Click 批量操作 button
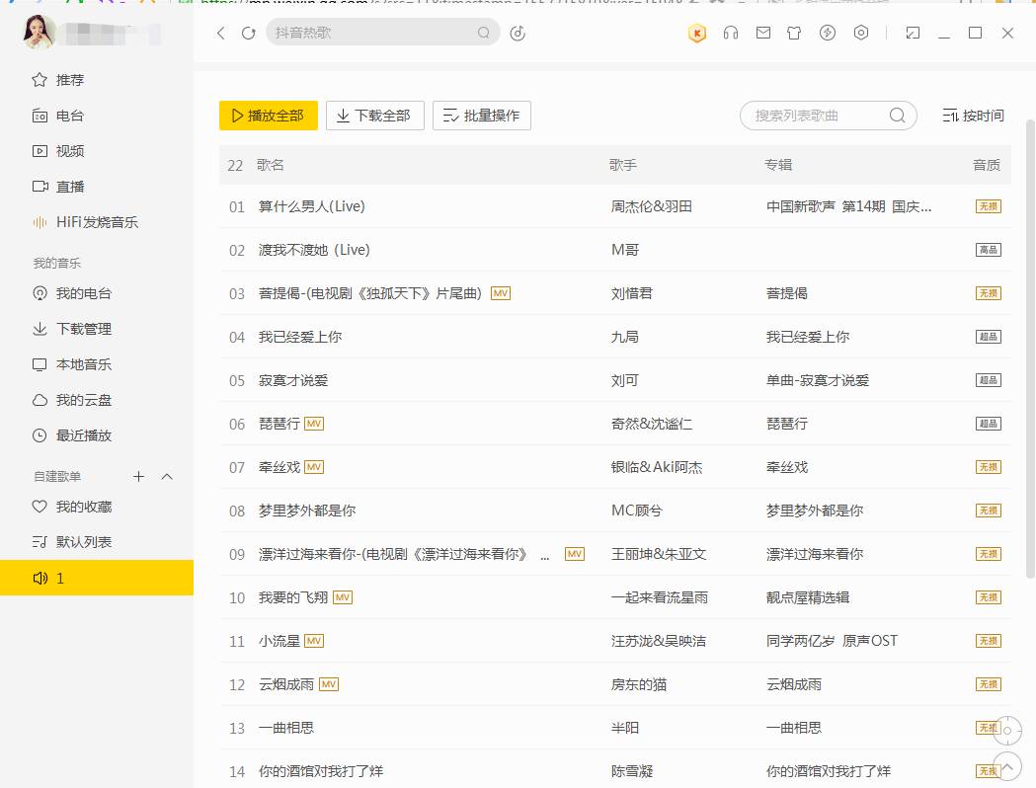1036x788 pixels. point(482,116)
